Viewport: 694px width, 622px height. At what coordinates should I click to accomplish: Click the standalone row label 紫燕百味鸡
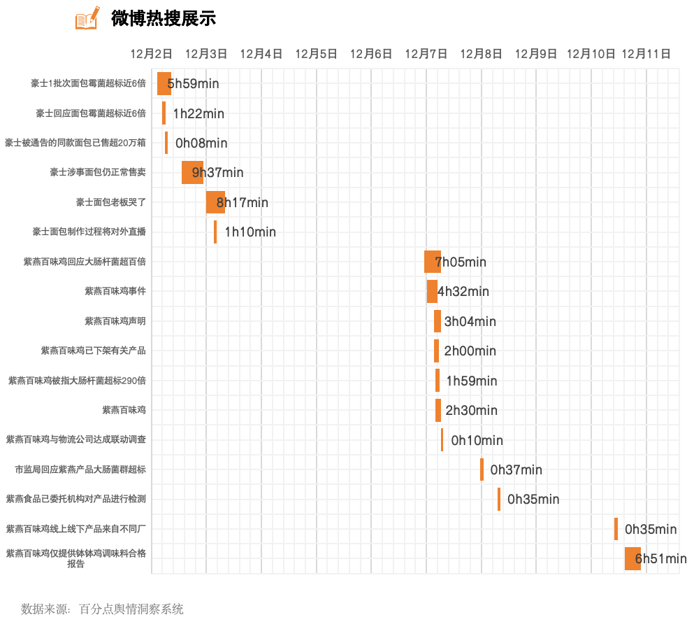pyautogui.click(x=124, y=410)
